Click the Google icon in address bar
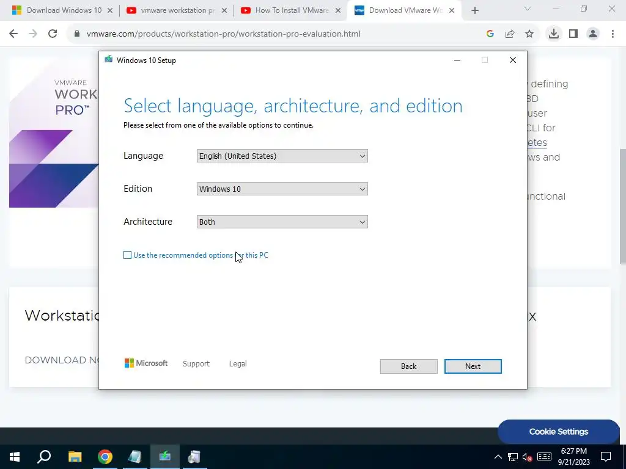The image size is (626, 469). click(490, 34)
